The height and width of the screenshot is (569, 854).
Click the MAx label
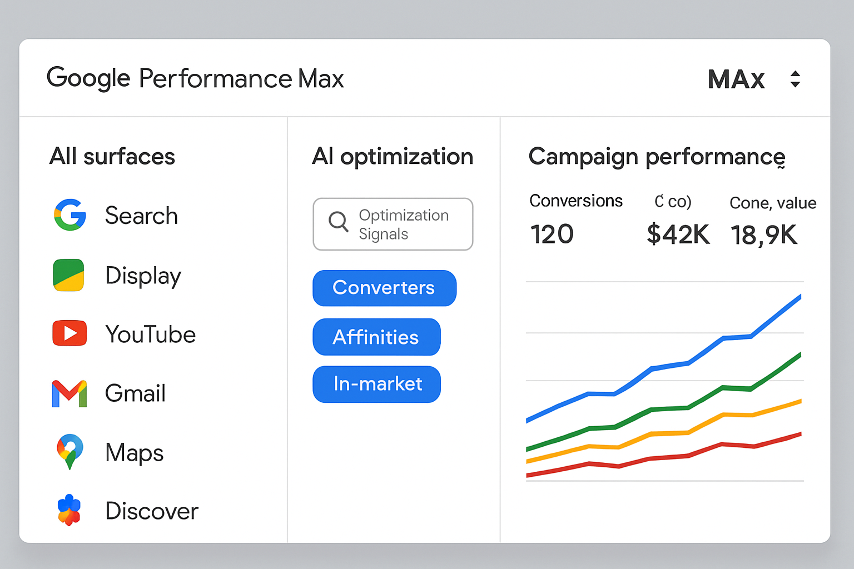point(736,79)
